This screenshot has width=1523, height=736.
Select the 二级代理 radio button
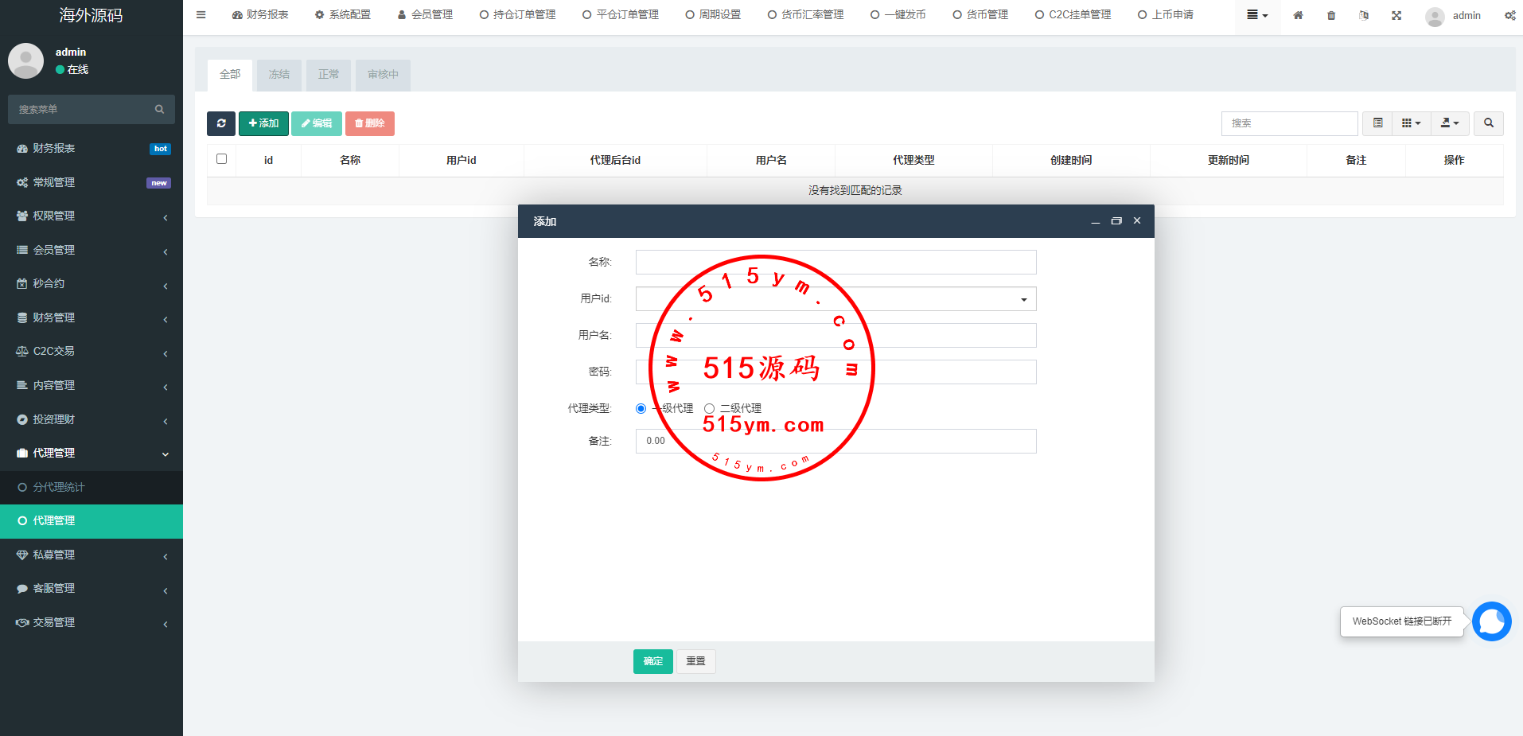point(709,408)
